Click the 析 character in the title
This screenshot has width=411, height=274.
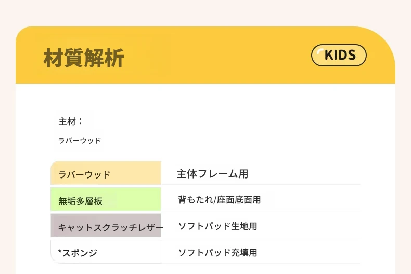[x=114, y=58]
